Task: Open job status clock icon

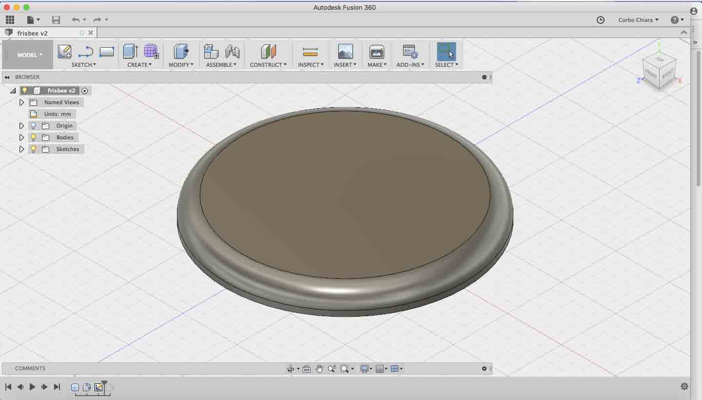Action: (601, 20)
